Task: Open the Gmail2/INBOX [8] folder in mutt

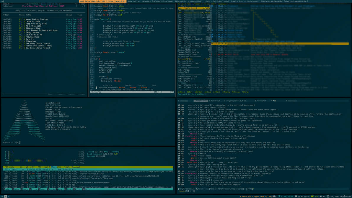Action: (x=194, y=37)
